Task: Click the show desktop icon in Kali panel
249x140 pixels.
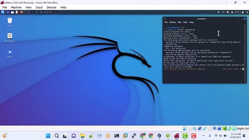Action: (8, 12)
